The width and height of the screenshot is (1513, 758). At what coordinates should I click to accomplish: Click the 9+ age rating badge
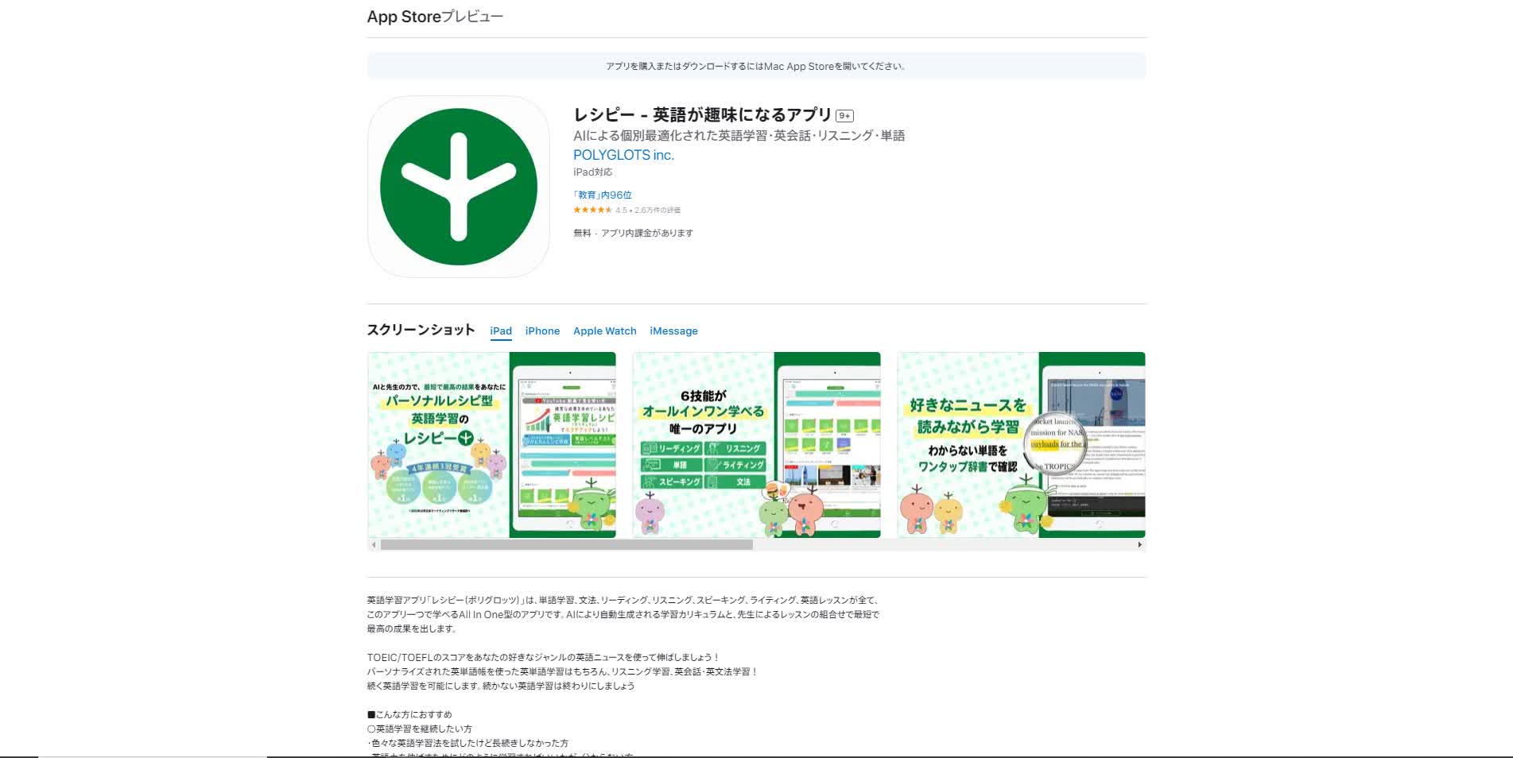point(844,116)
